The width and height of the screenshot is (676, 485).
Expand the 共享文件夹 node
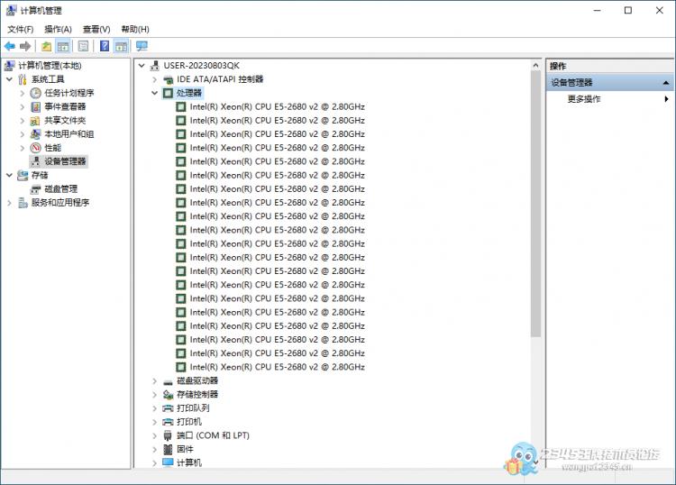23,120
